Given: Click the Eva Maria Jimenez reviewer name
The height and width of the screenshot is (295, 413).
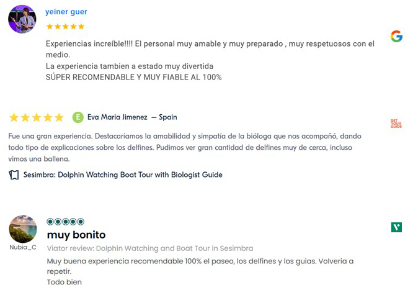Looking at the screenshot, I should click(x=117, y=117).
